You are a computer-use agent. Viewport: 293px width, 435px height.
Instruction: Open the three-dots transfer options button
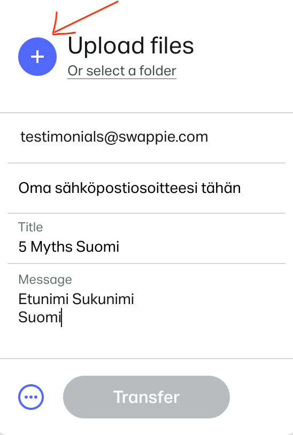click(31, 397)
